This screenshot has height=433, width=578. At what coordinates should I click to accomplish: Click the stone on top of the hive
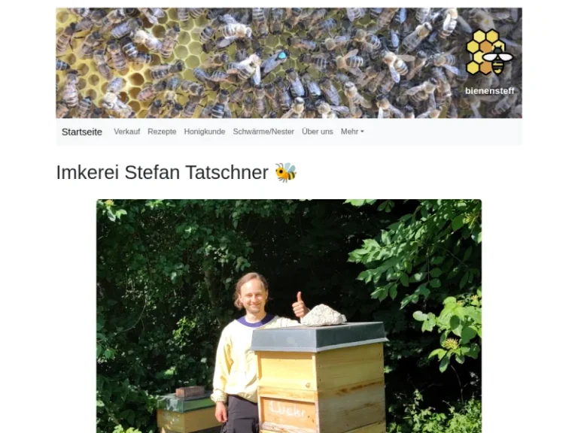coord(324,315)
